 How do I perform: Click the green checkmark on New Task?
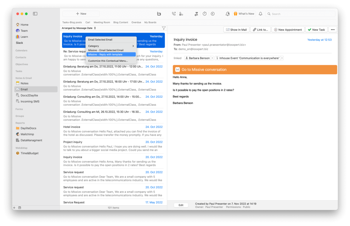pyautogui.click(x=310, y=29)
